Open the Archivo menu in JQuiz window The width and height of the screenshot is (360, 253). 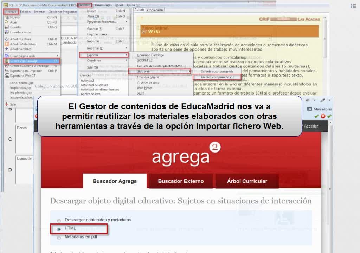click(11, 12)
